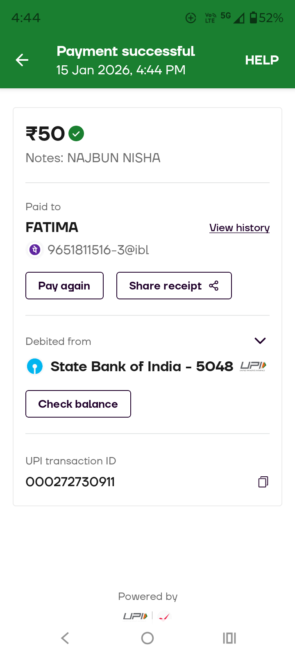Copy the UPI transaction ID
The image size is (295, 657).
pos(263,482)
